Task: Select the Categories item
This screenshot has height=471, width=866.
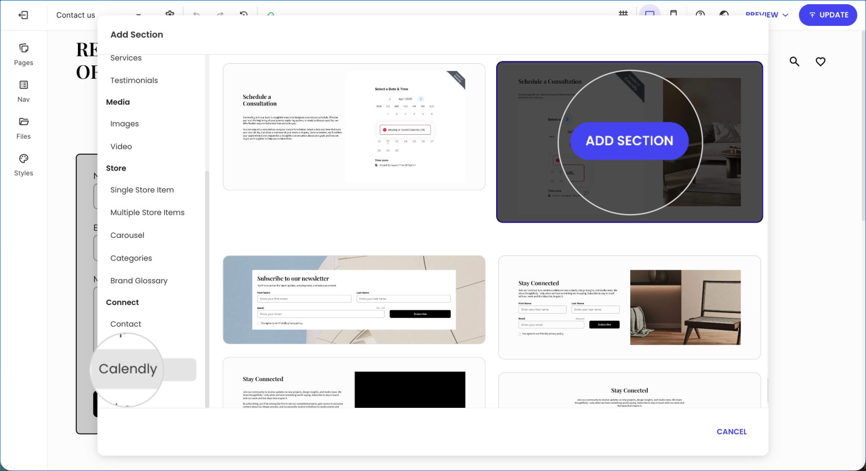Action: click(131, 258)
